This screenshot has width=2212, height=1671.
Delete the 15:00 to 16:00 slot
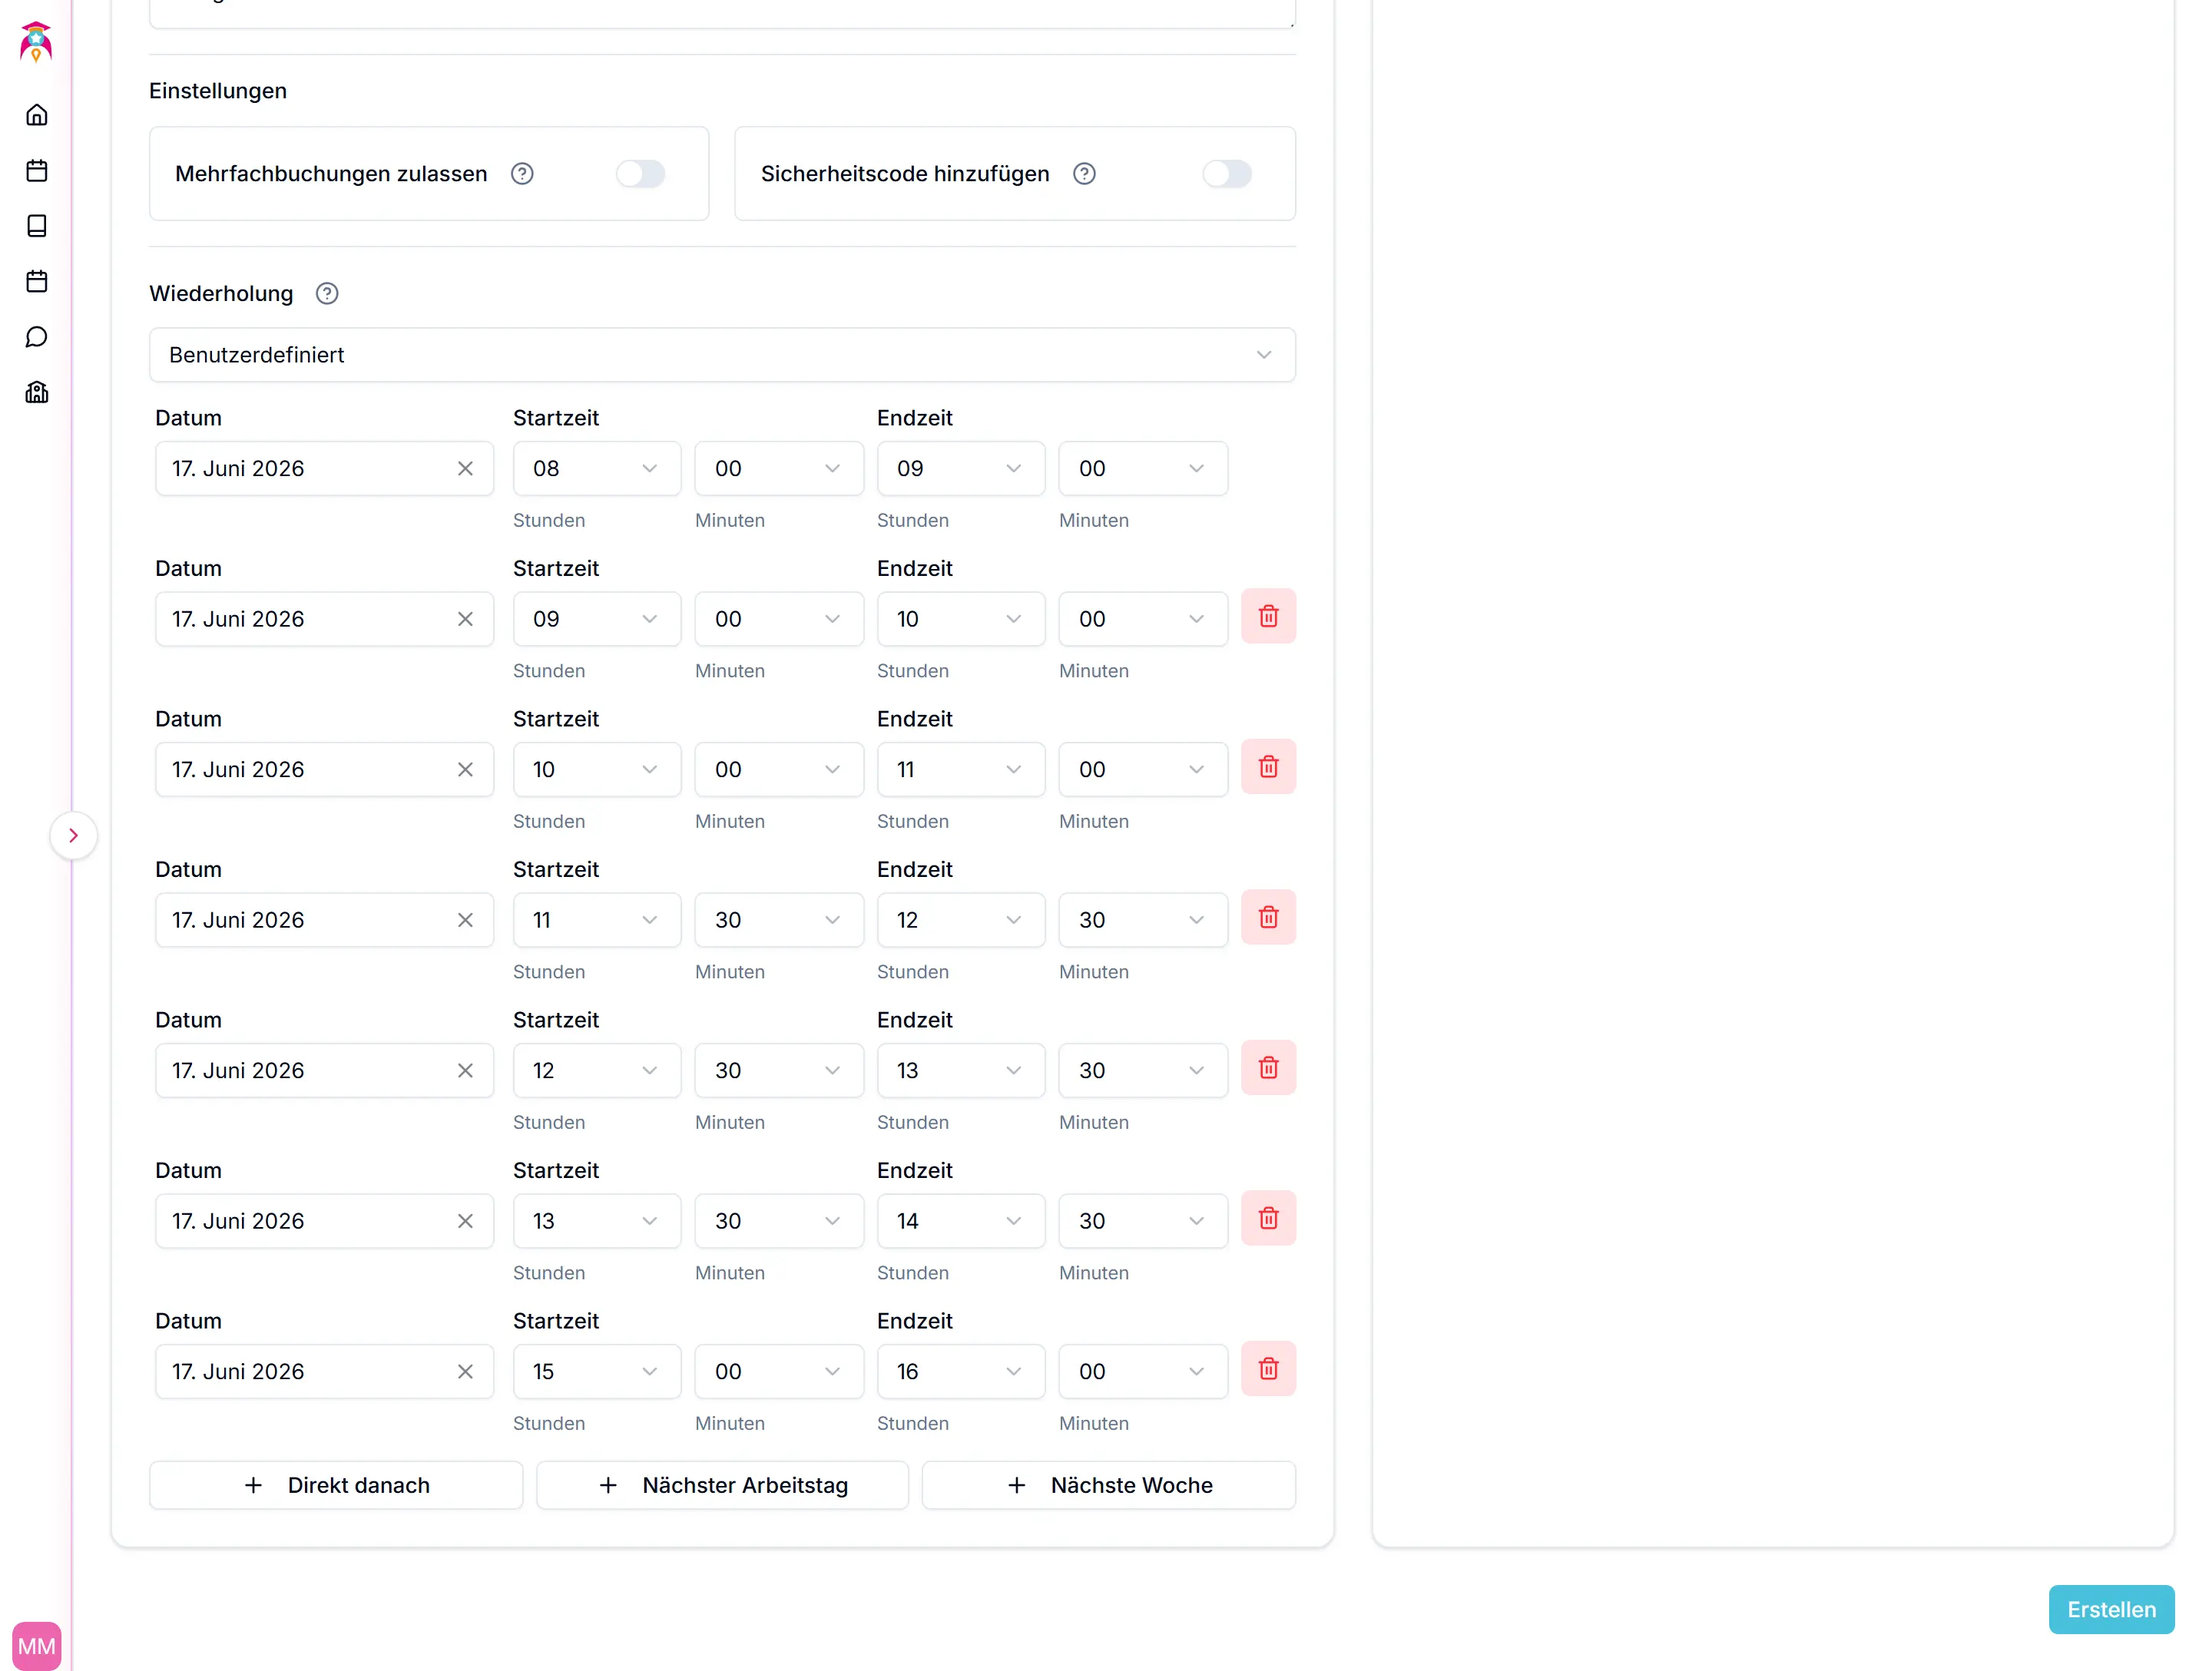(x=1268, y=1369)
